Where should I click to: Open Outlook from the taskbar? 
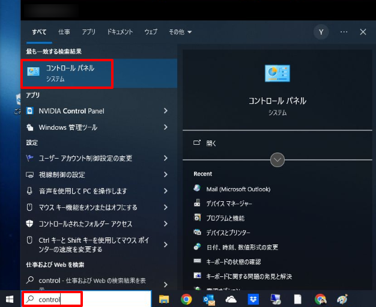point(209,300)
